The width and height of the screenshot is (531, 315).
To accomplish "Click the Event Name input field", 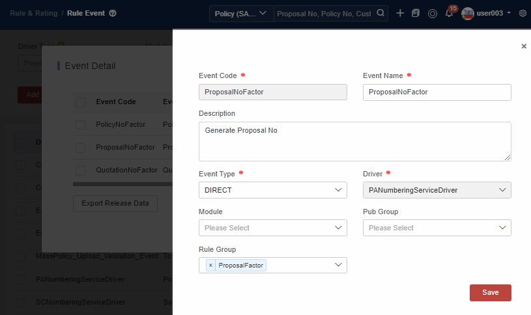I will point(437,92).
